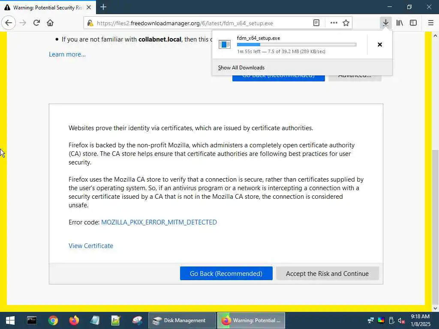Launch Google Chrome from the taskbar
The image size is (439, 329).
coord(53,320)
